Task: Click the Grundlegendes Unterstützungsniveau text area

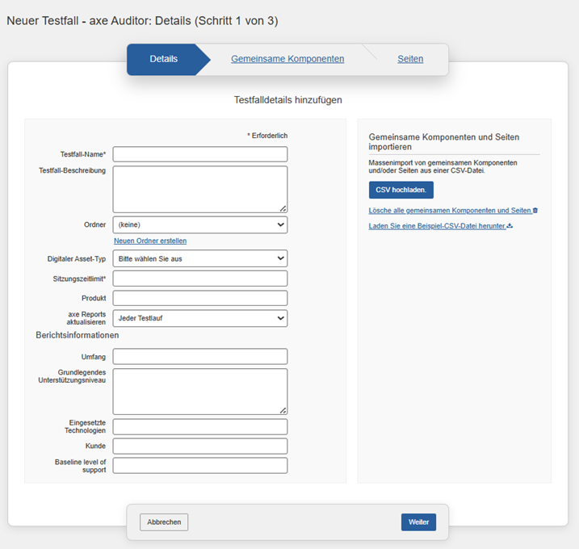Action: [200, 392]
